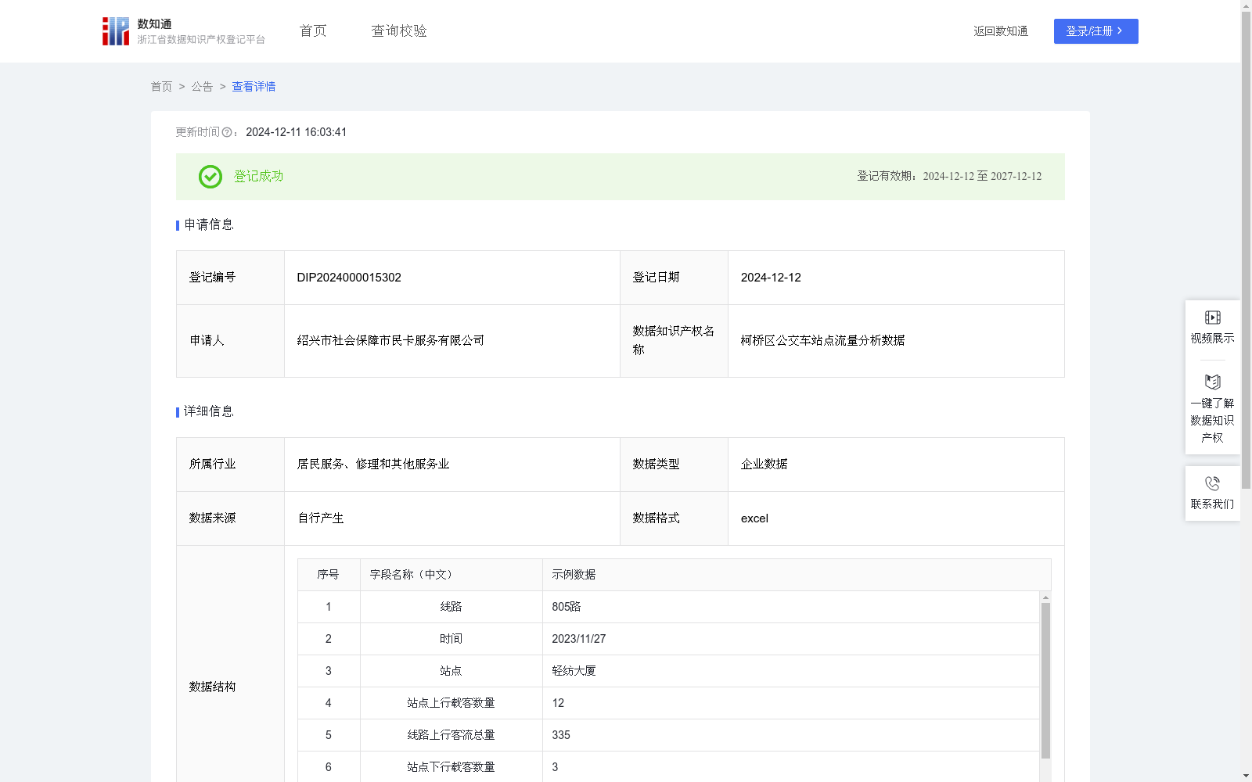Click the arrow in 登录/注册 button
The width and height of the screenshot is (1252, 782).
click(1120, 31)
